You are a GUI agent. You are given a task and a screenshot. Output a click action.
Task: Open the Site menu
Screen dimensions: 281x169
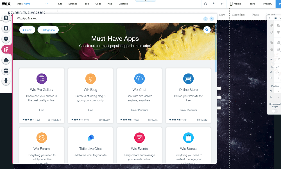(x=60, y=4)
